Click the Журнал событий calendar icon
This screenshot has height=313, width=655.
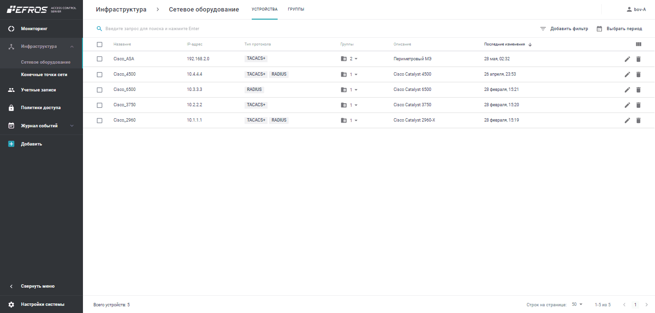pyautogui.click(x=12, y=126)
